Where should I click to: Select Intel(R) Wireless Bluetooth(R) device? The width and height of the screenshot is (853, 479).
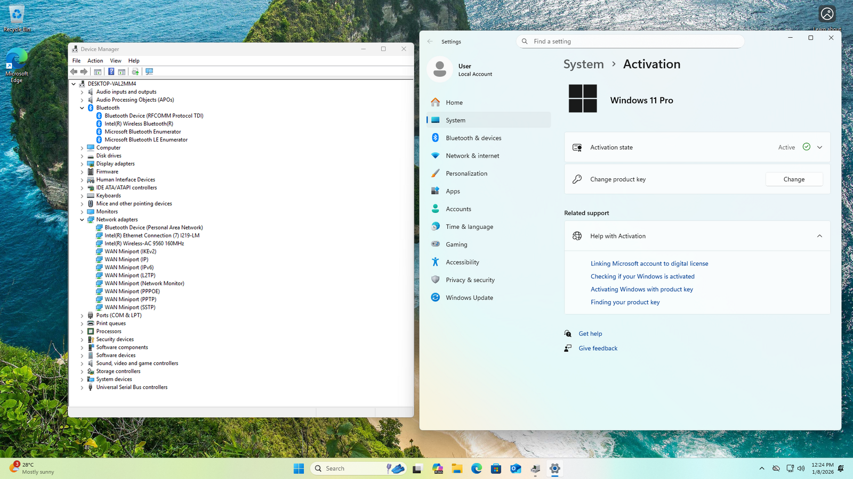[139, 123]
